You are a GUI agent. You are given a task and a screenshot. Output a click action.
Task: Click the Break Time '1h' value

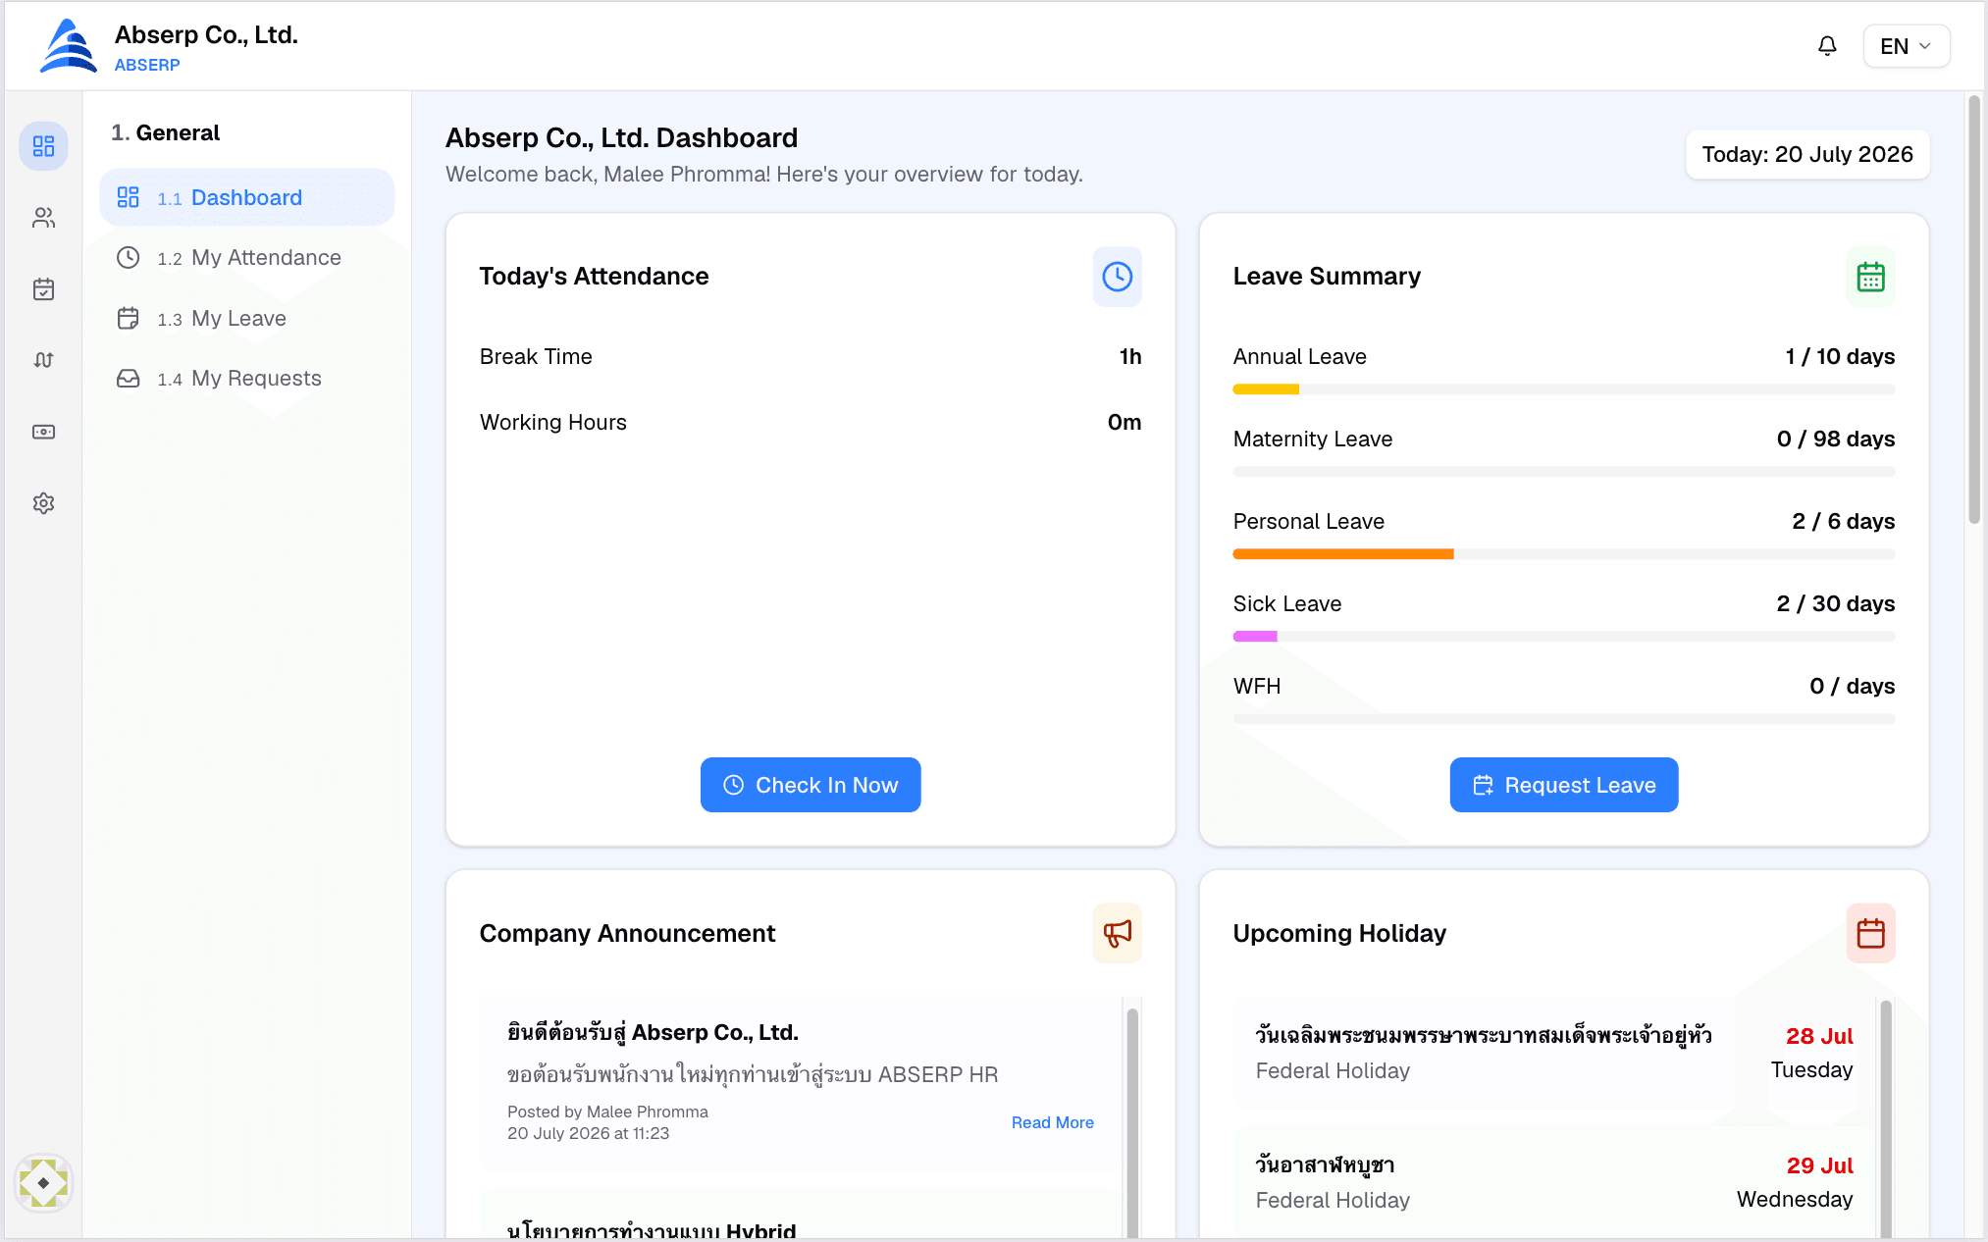point(1130,356)
